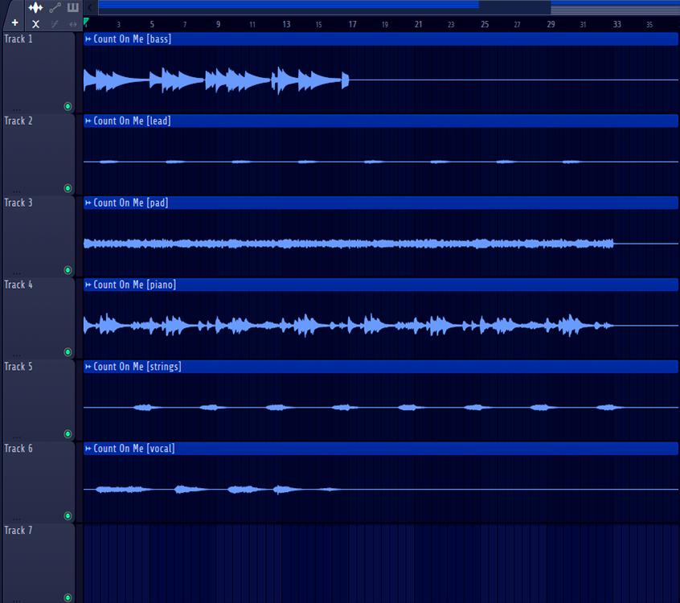Click the Count On Me bass clip menu icon

(x=88, y=39)
